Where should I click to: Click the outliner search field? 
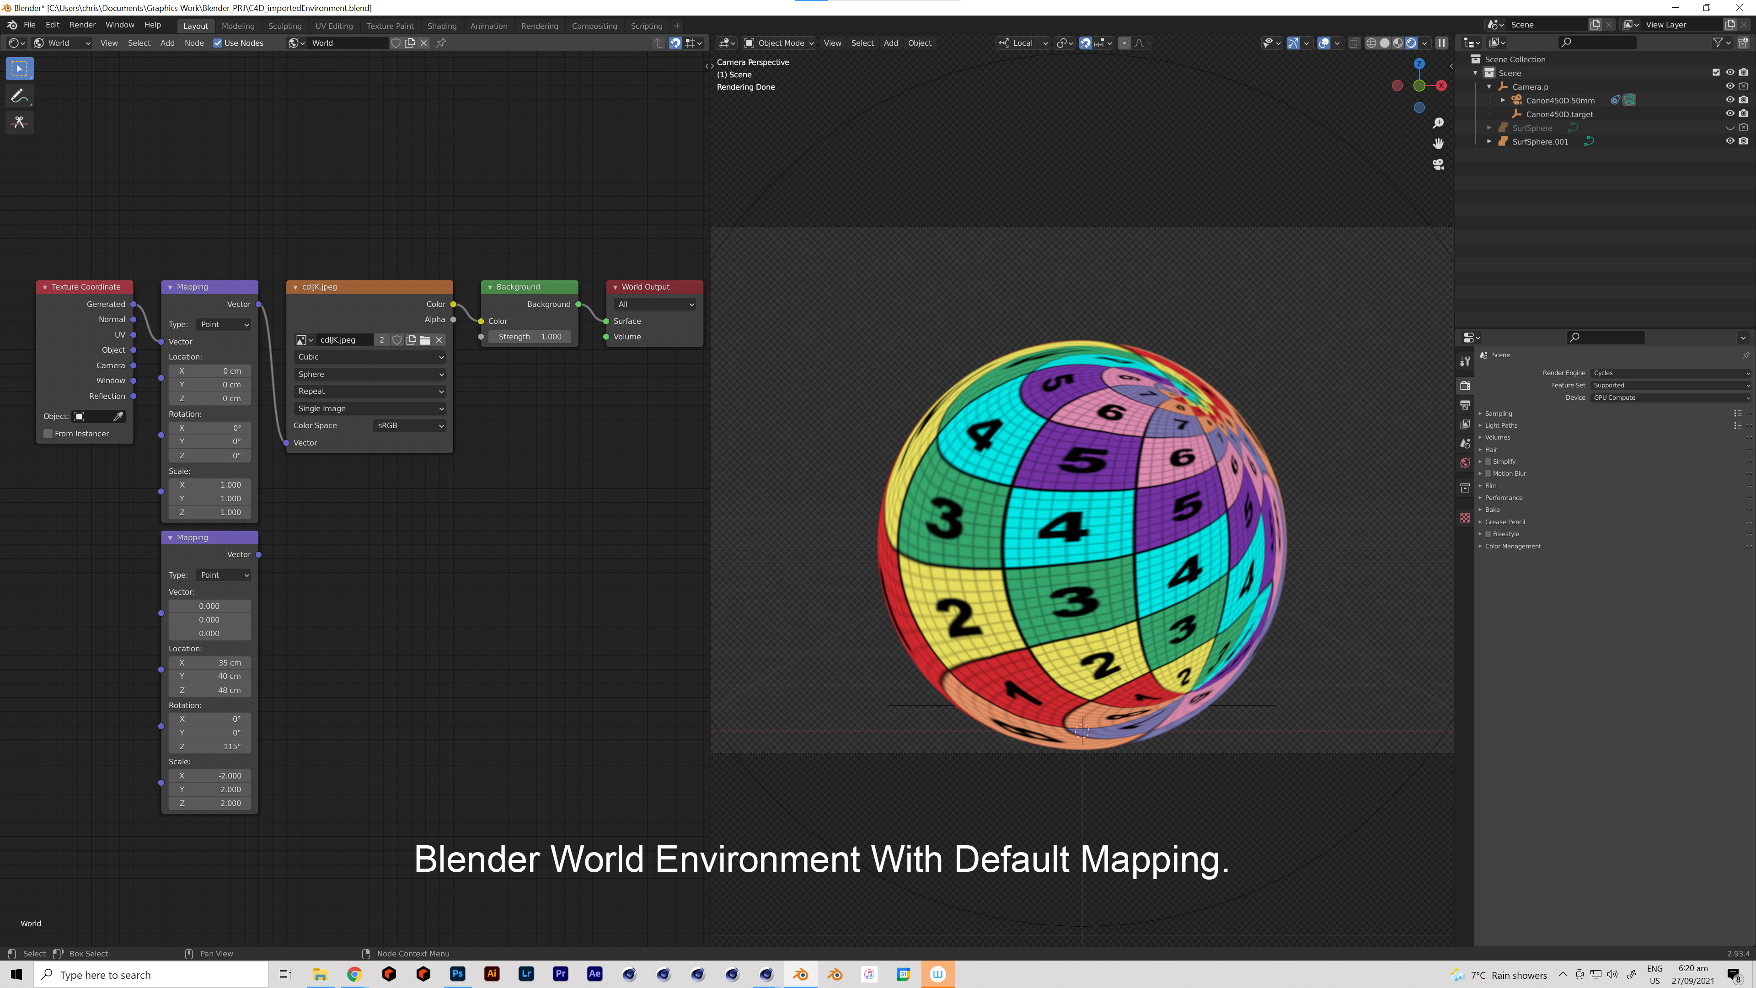pos(1597,42)
